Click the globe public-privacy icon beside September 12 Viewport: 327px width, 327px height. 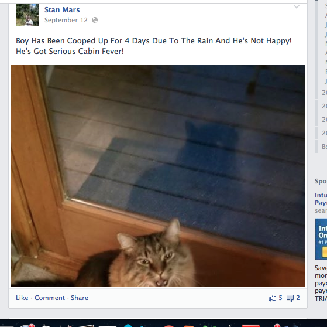pos(95,20)
